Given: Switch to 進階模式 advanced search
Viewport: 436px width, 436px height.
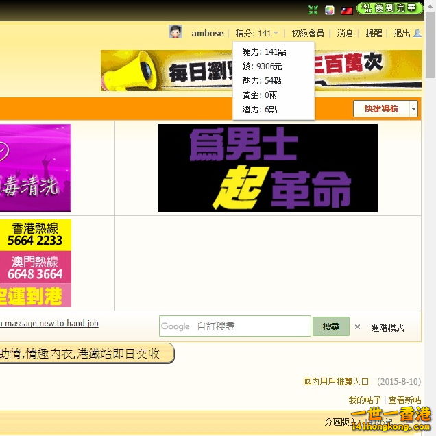Looking at the screenshot, I should point(387,328).
